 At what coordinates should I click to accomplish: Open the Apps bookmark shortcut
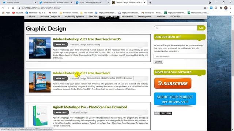click(6, 13)
